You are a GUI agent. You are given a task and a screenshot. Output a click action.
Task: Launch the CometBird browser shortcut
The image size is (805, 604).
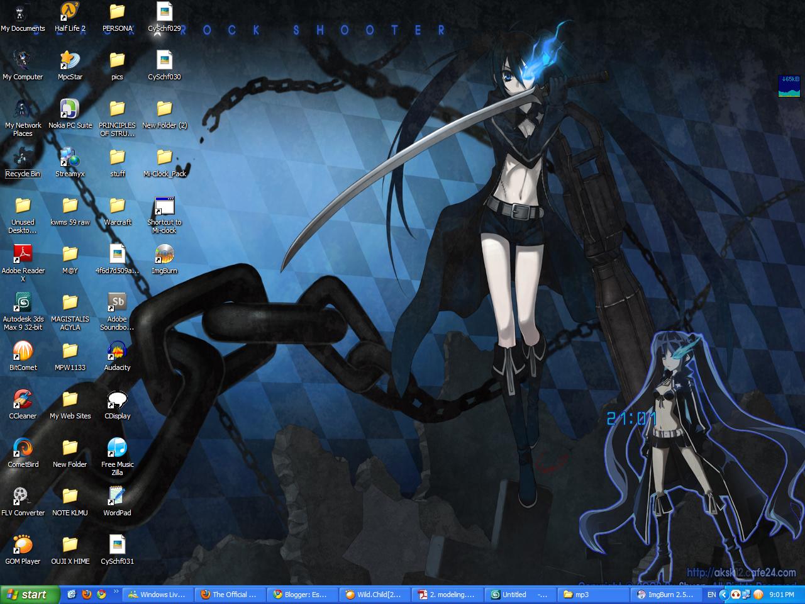23,454
